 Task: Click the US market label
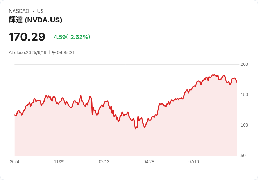click(40, 11)
